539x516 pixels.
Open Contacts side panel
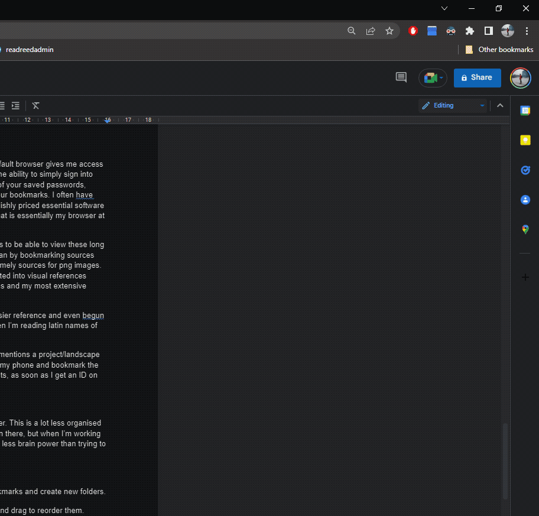(525, 200)
